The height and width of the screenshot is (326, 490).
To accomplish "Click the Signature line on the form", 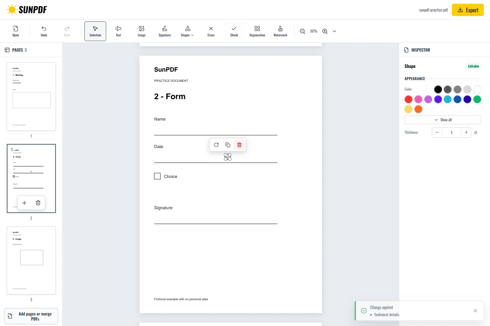I will point(216,224).
